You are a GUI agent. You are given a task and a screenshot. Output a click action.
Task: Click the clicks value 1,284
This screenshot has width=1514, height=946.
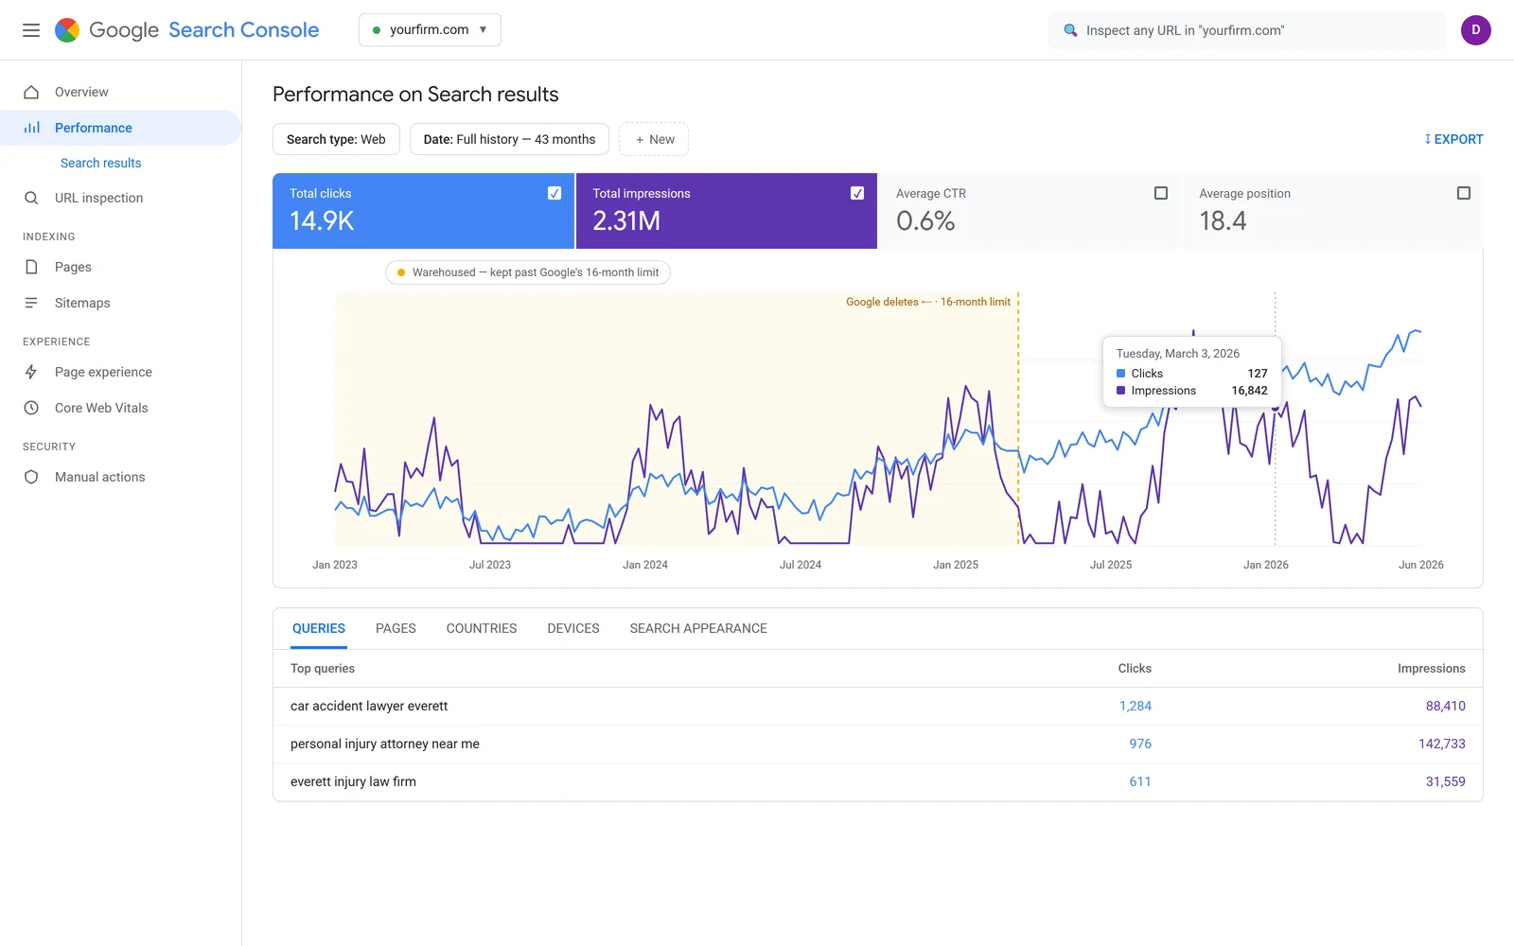click(1135, 706)
